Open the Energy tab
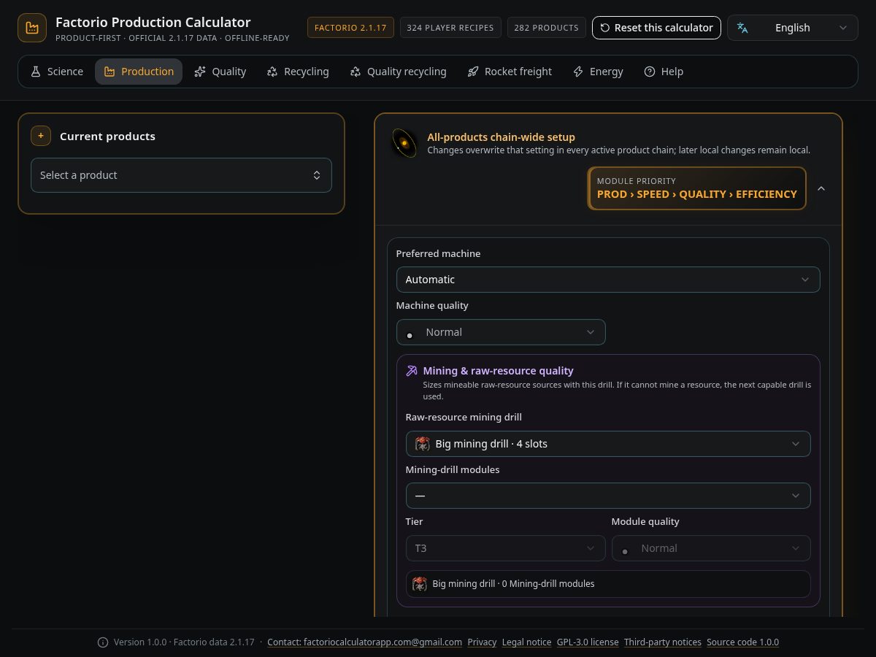The height and width of the screenshot is (657, 876). tap(598, 72)
